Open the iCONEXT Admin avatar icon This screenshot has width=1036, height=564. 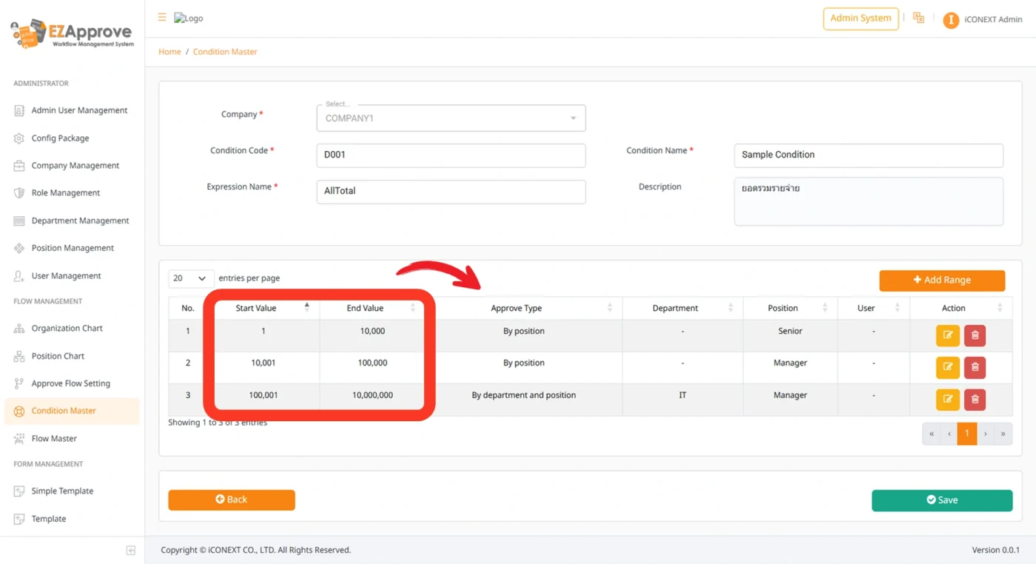point(951,19)
